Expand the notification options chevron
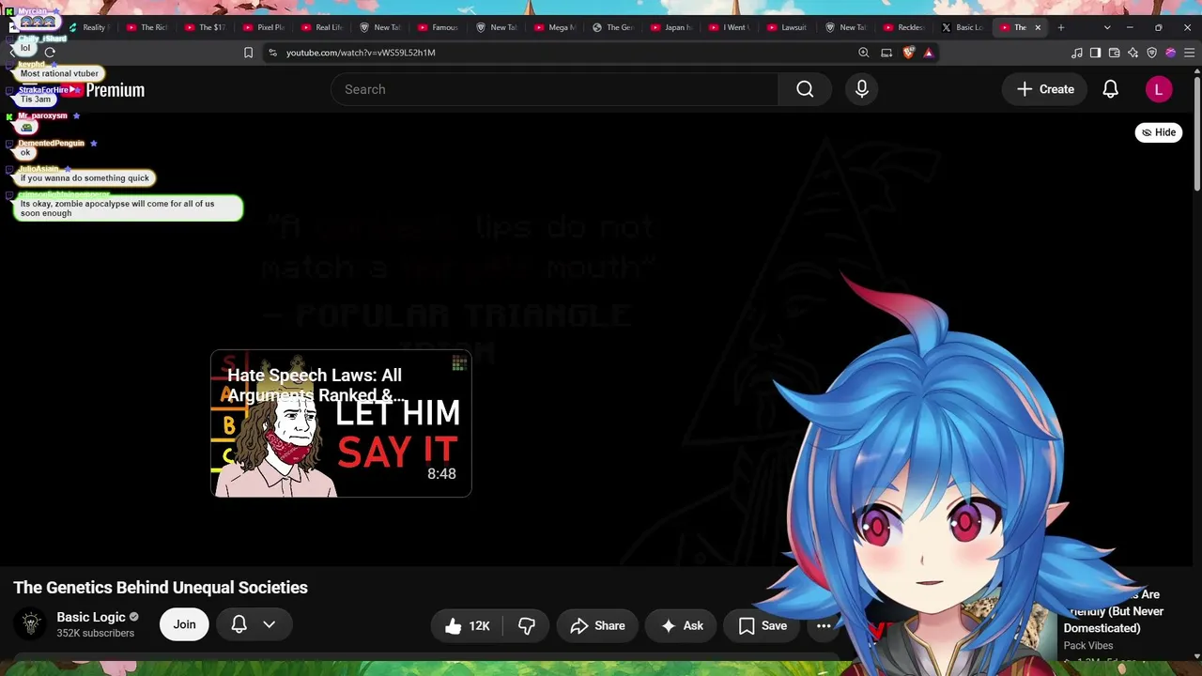Image resolution: width=1202 pixels, height=676 pixels. click(x=269, y=624)
